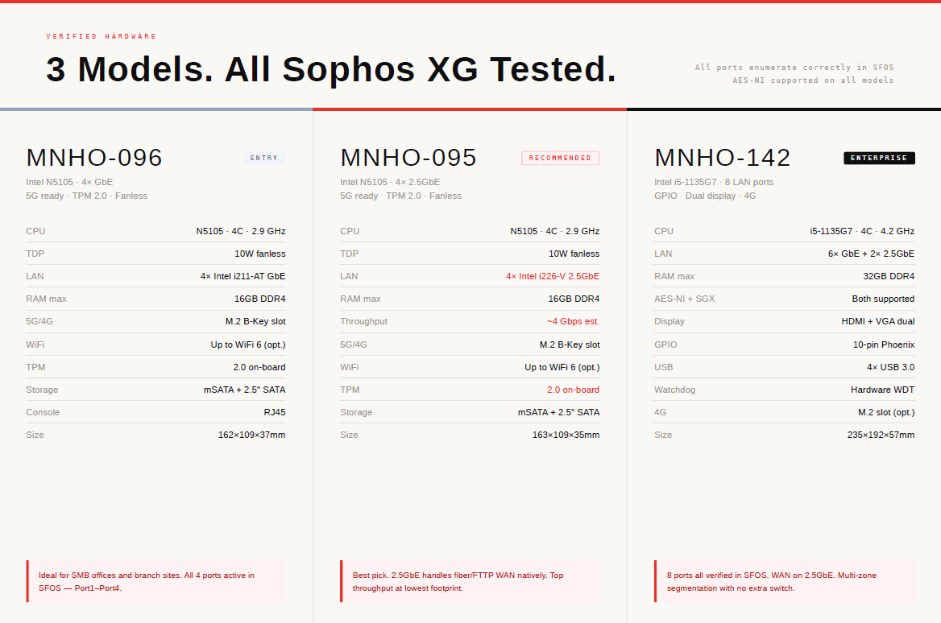
Task: Select the MNHO-096 model title
Action: [x=94, y=158]
